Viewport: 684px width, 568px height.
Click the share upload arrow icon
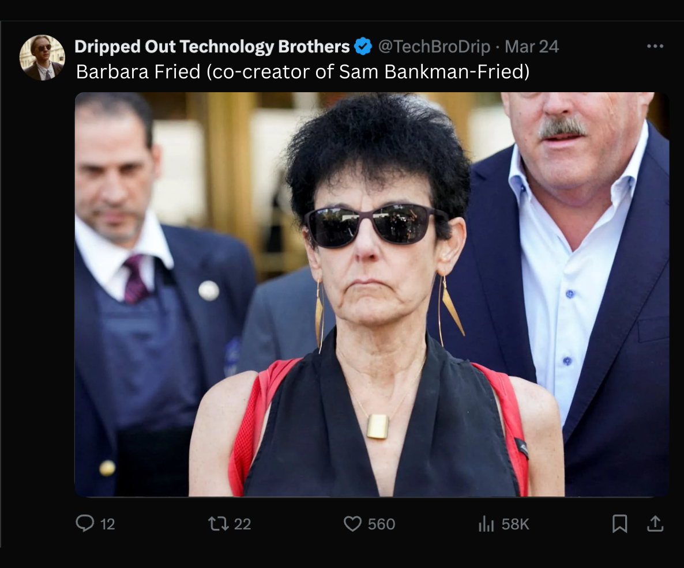click(x=655, y=523)
